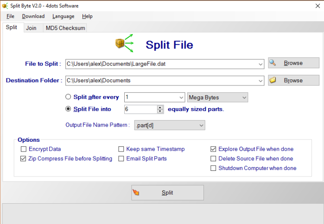
Task: Open the split size value dropdown showing 1
Action: (181, 97)
